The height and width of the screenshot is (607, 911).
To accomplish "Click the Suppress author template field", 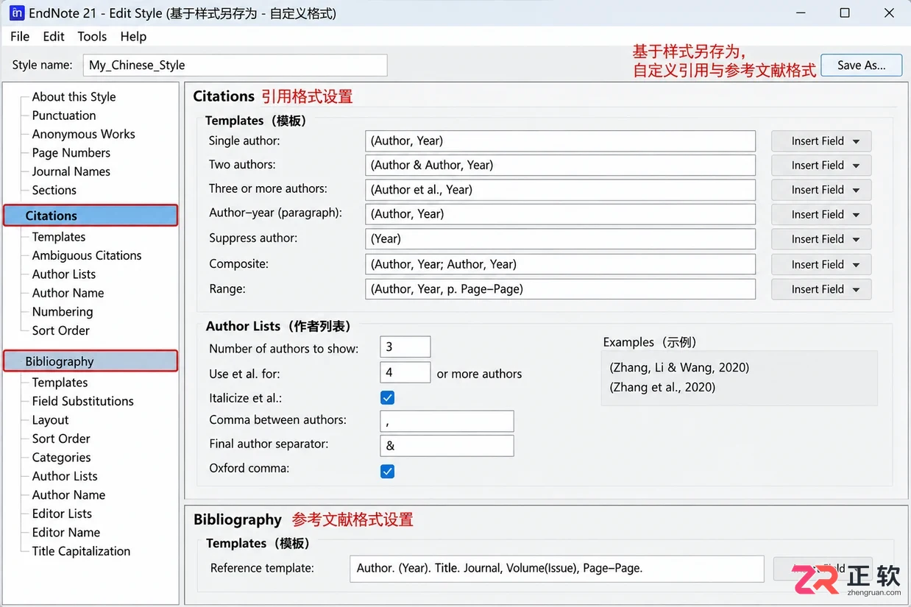I will [x=560, y=239].
